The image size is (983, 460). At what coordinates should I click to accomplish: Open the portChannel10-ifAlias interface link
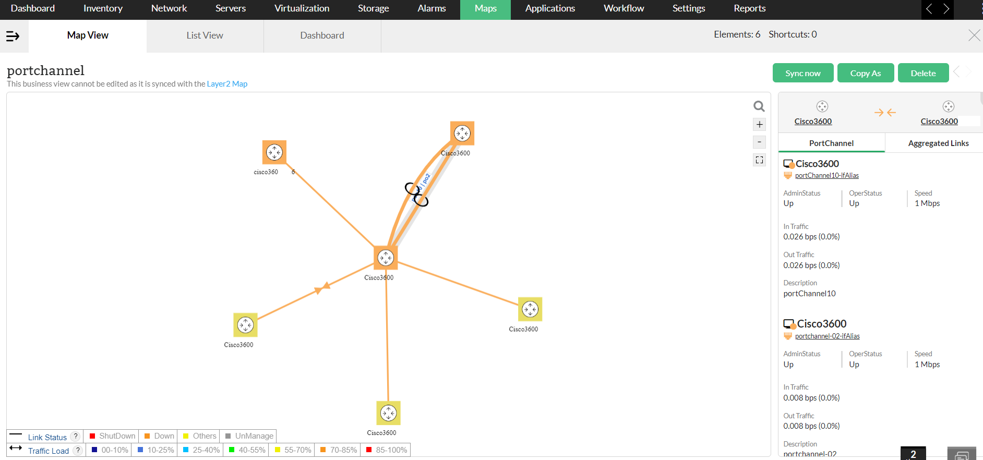pyautogui.click(x=827, y=176)
